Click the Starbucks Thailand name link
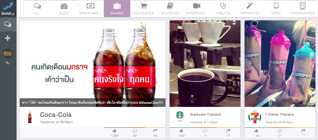318x140 pixels. (205, 115)
